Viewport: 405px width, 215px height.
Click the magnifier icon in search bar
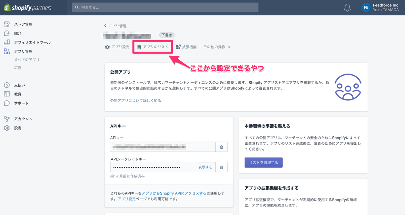[77, 7]
